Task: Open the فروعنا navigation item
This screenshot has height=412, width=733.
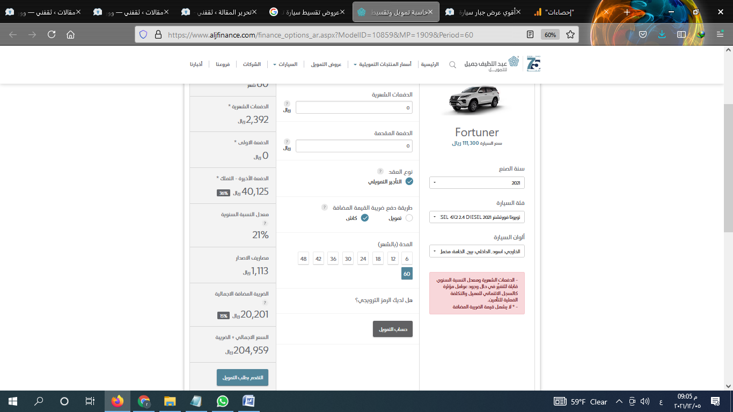Action: [223, 64]
